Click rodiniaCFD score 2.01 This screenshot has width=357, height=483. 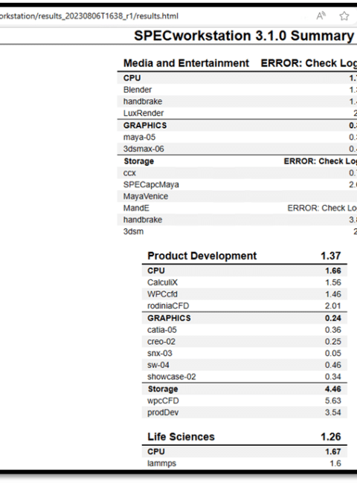pyautogui.click(x=333, y=306)
